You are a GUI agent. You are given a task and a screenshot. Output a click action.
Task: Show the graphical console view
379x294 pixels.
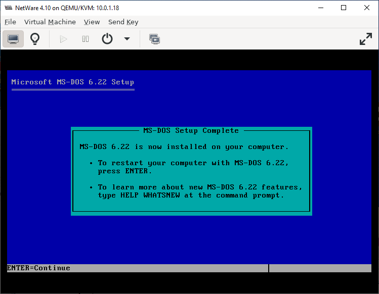pos(13,39)
